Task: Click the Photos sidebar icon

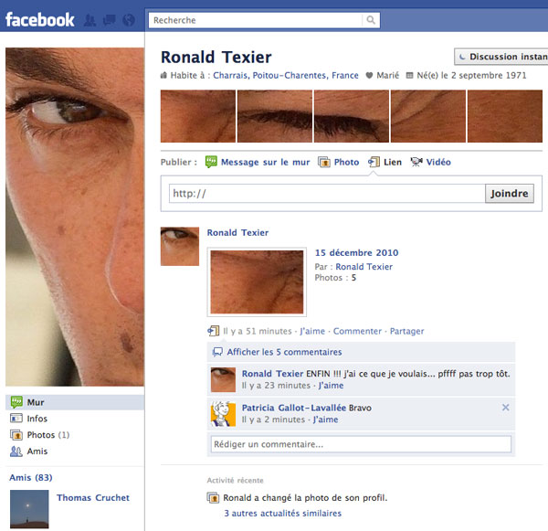Action: [x=16, y=435]
